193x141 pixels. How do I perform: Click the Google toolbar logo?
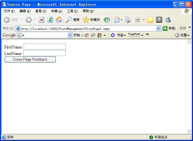coord(9,35)
